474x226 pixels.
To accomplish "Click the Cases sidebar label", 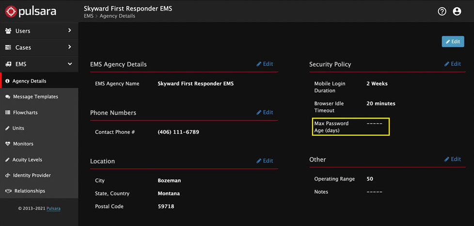I will pos(23,48).
